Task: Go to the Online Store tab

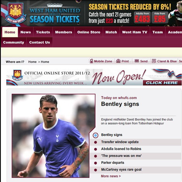Action: [89, 32]
